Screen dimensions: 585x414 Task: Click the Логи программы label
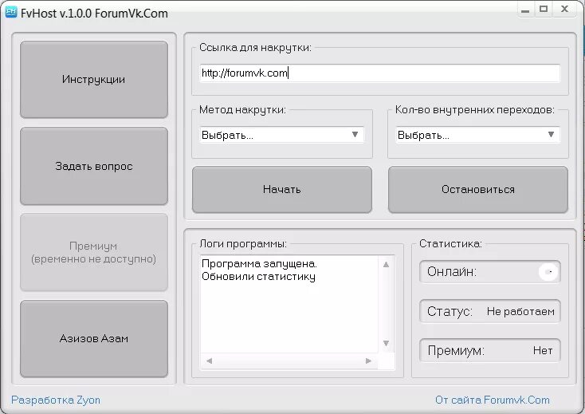pyautogui.click(x=243, y=244)
